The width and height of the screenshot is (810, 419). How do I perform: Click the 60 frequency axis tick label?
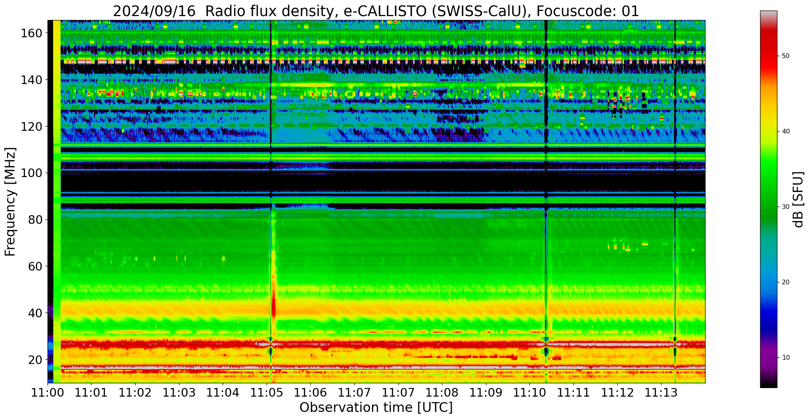pyautogui.click(x=35, y=266)
